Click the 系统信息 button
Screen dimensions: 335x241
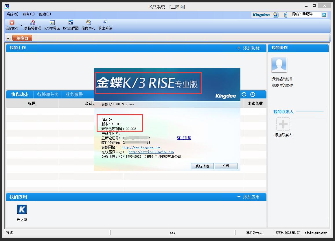pyautogui.click(x=202, y=166)
